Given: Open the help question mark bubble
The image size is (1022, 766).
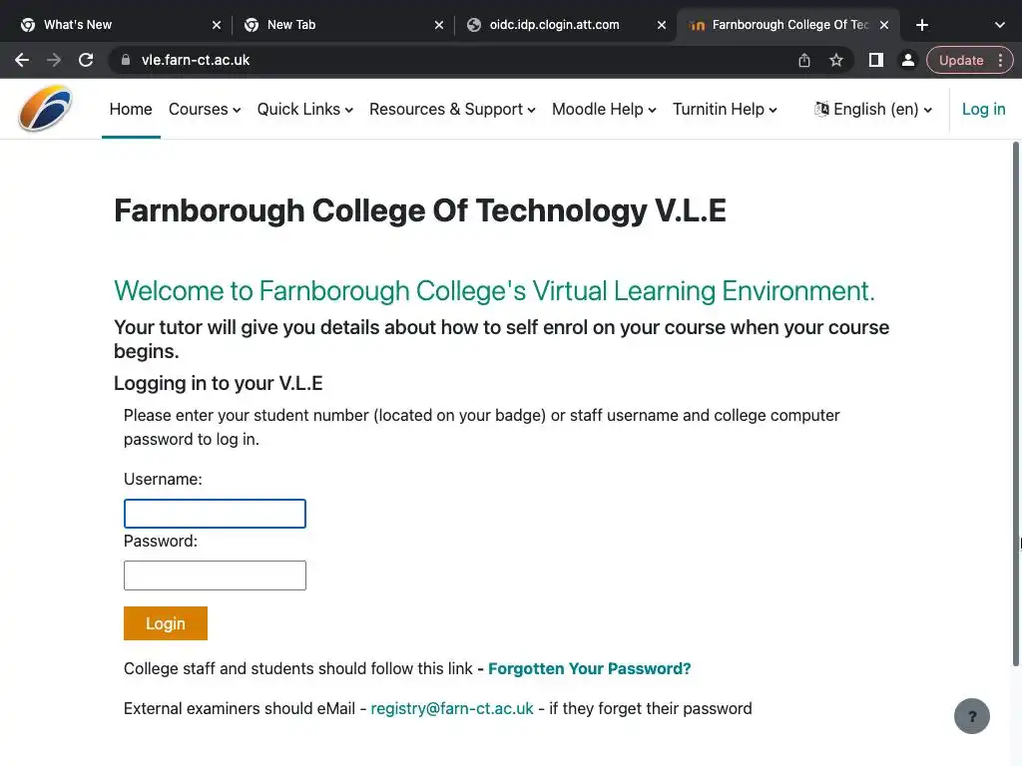Looking at the screenshot, I should (x=971, y=715).
